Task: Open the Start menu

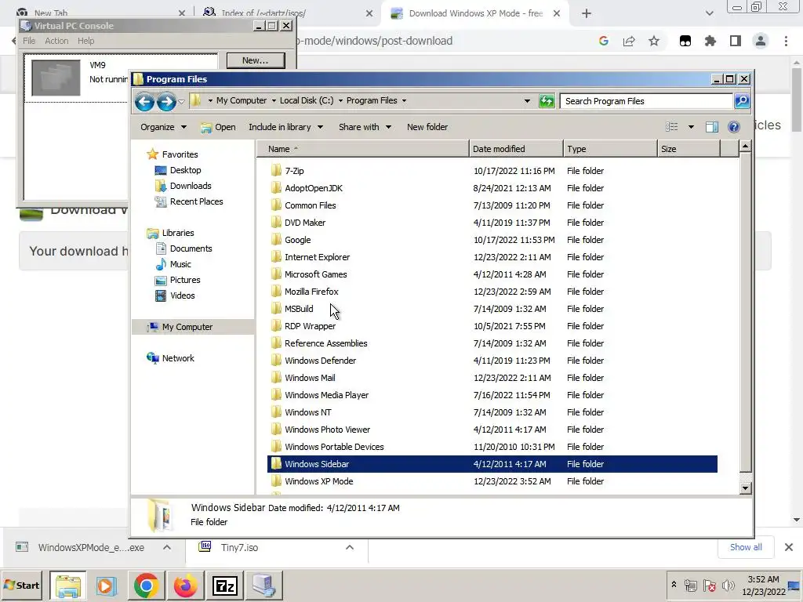Action: 22,585
